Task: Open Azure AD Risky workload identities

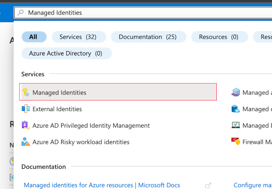Action: [81, 142]
